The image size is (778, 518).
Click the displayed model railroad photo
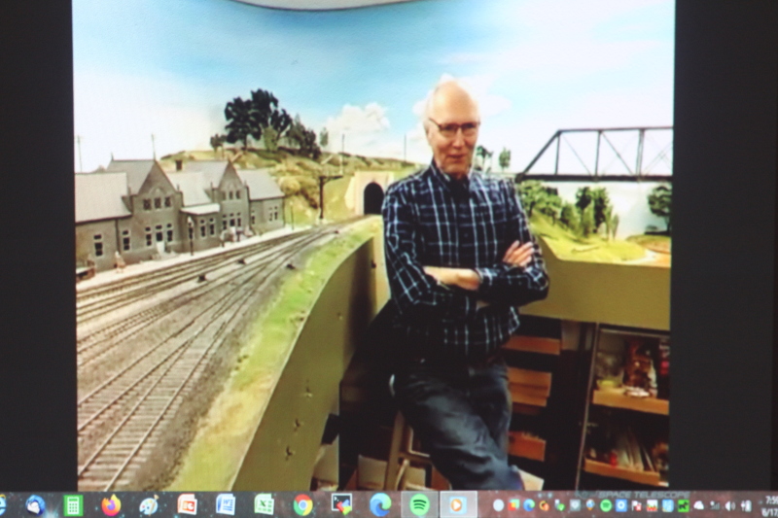(373, 243)
